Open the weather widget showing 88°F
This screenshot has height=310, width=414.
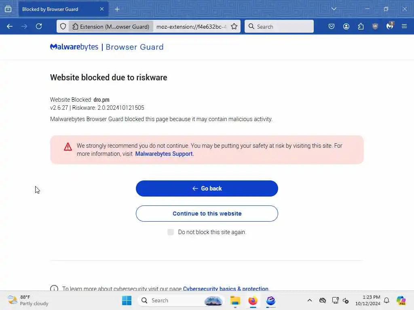coord(28,300)
